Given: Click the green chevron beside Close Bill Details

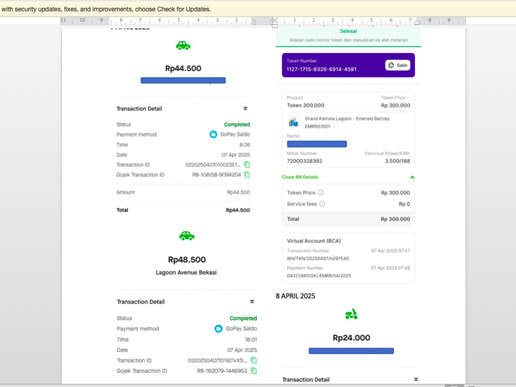Looking at the screenshot, I should (412, 177).
